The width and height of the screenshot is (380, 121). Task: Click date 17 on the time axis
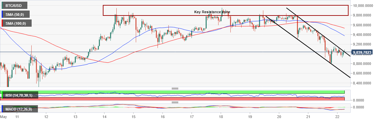coord(191,117)
